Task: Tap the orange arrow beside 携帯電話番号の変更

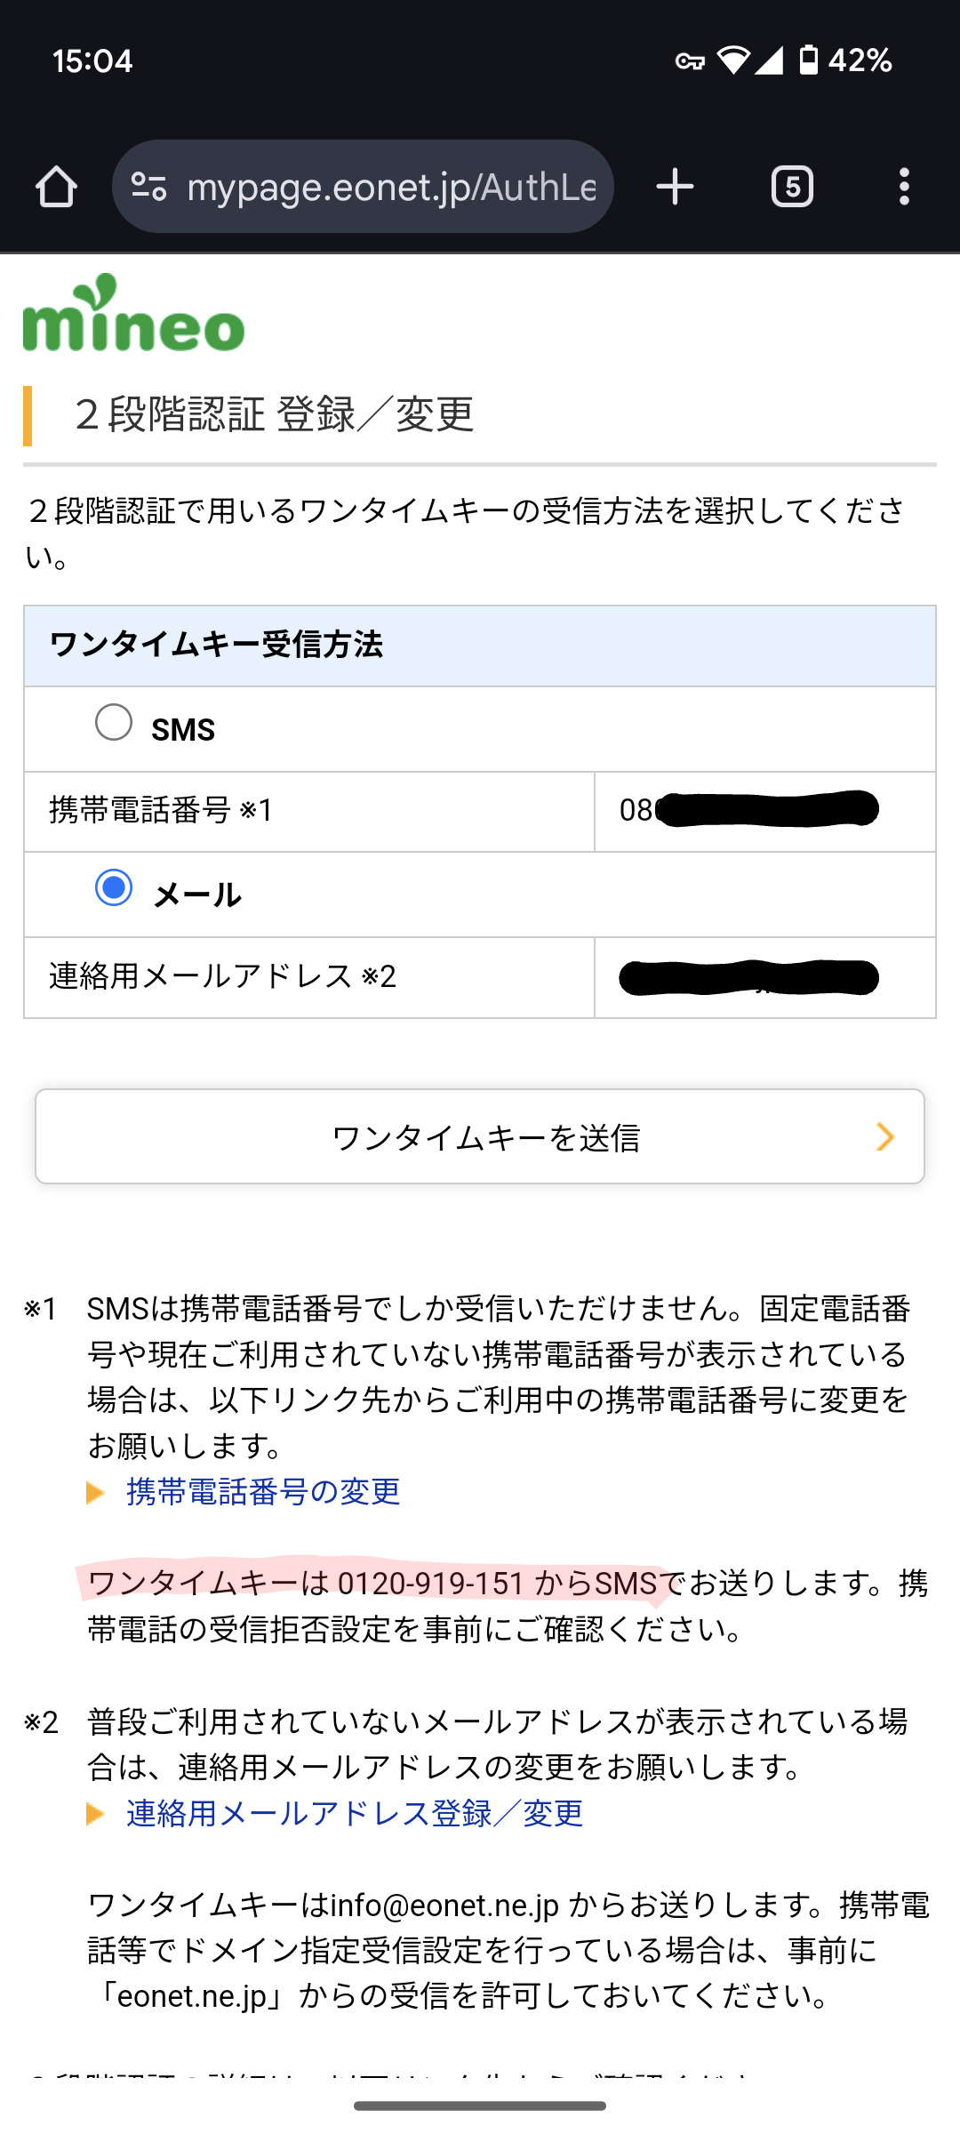Action: tap(95, 1492)
